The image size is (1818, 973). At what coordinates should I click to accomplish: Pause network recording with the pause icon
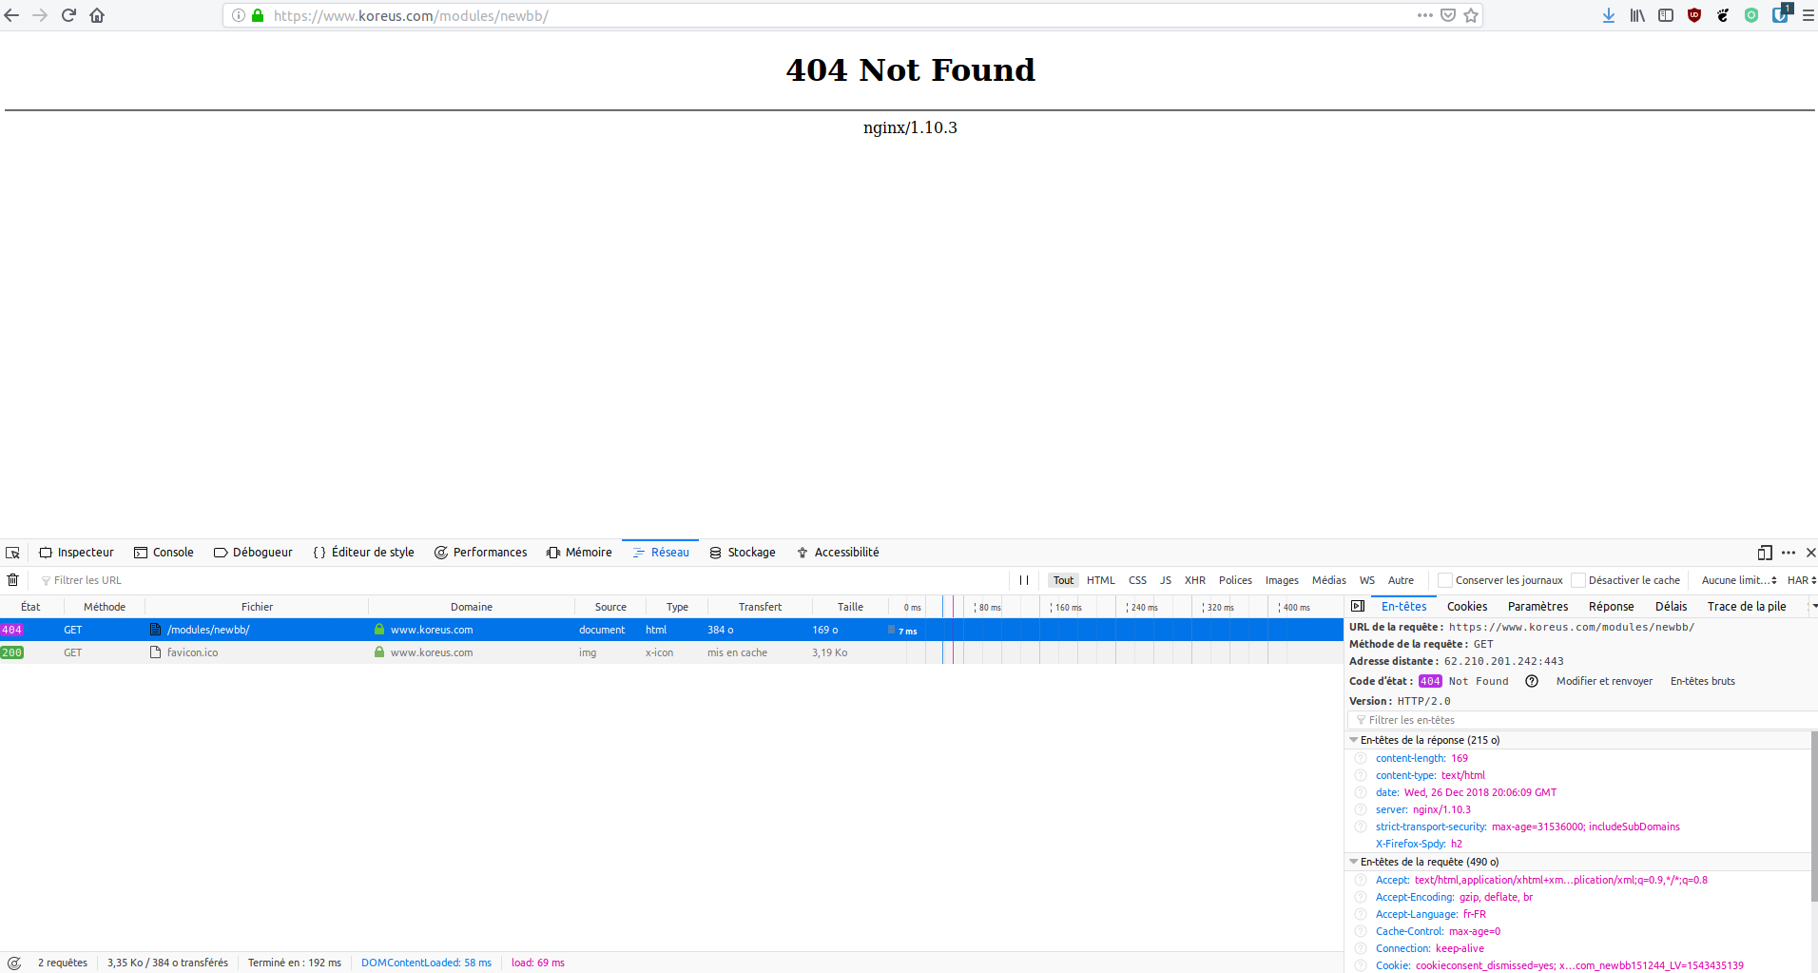1024,580
